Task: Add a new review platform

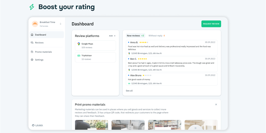Action: [x=112, y=36]
